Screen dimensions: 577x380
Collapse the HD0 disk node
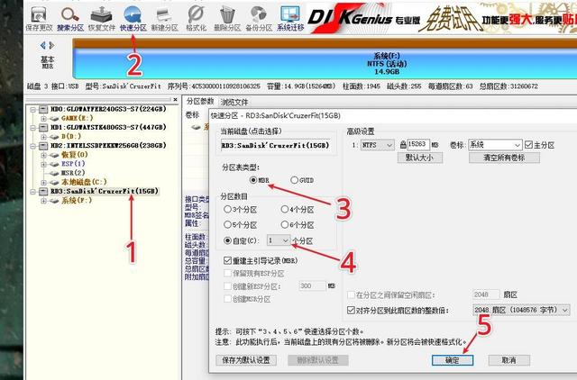click(x=32, y=109)
